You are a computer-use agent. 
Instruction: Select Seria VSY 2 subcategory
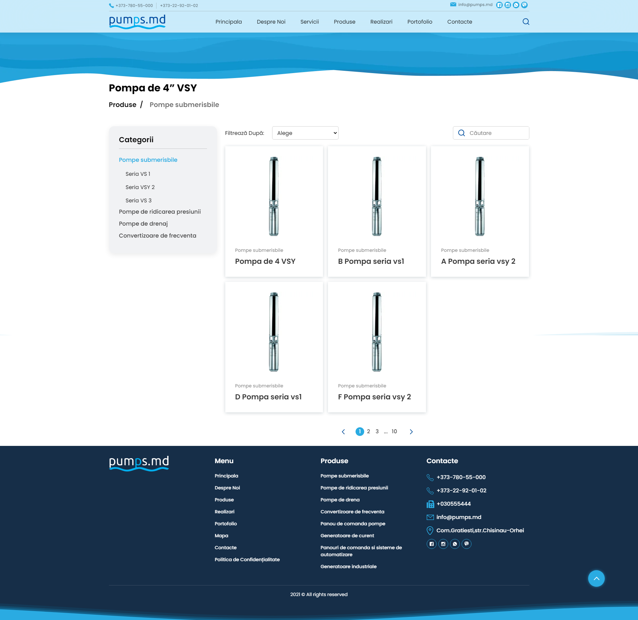tap(140, 187)
